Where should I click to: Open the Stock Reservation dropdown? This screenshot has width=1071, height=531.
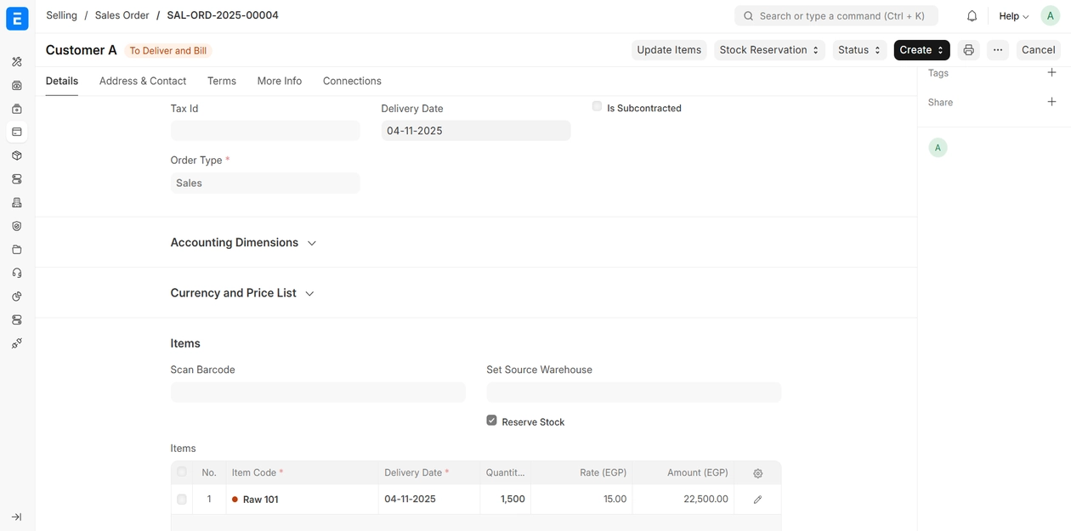click(768, 50)
